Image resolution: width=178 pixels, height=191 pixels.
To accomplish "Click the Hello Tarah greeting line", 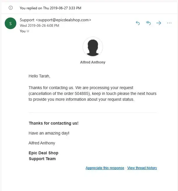I will point(39,76).
